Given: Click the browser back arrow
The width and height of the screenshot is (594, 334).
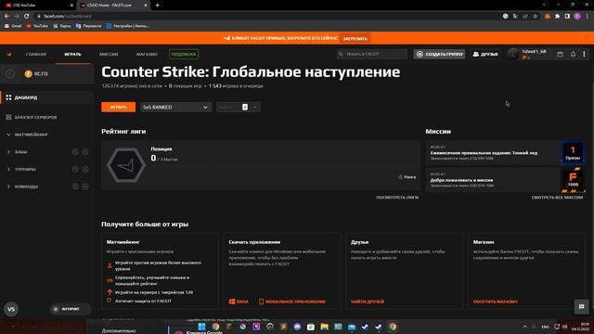Looking at the screenshot, I should pos(6,17).
